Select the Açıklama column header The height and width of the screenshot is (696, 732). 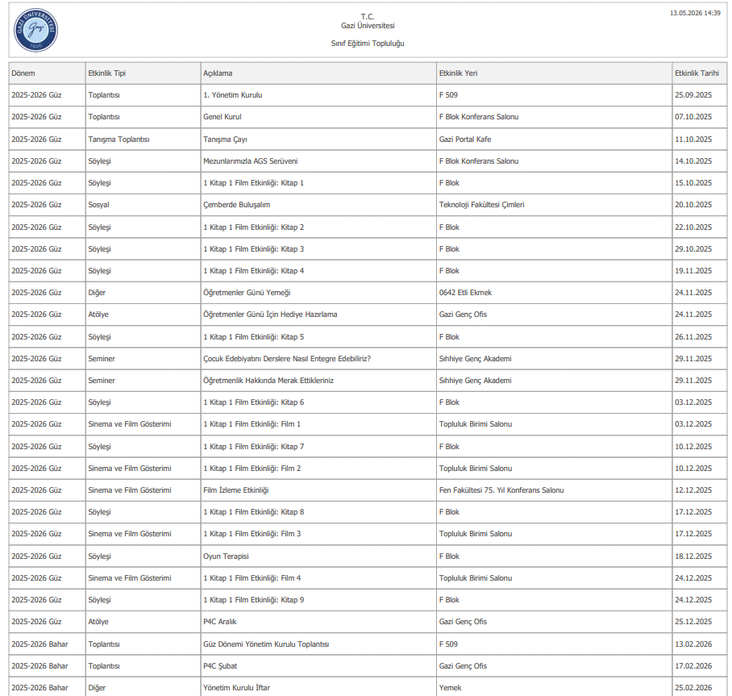pos(318,73)
